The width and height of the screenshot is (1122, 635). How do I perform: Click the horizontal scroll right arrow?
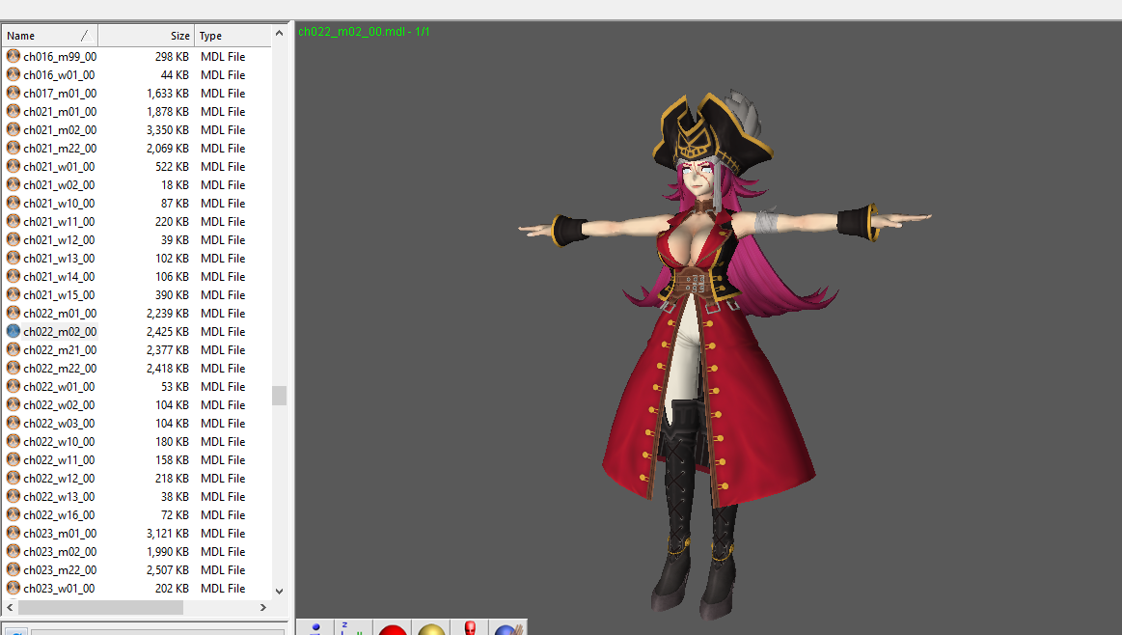[x=262, y=607]
